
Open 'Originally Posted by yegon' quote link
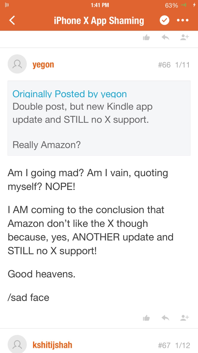tap(69, 94)
